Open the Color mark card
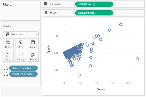The image size is (146, 97). [x=8, y=44]
